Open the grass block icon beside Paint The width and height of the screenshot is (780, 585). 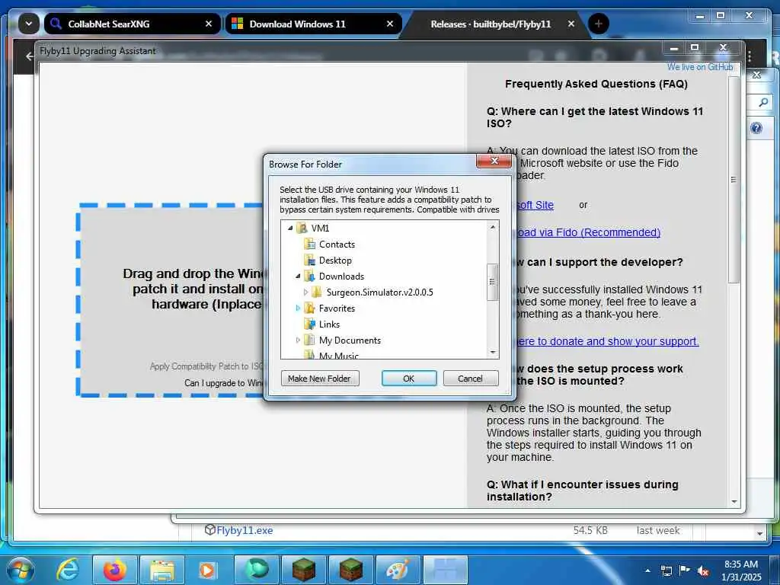352,570
